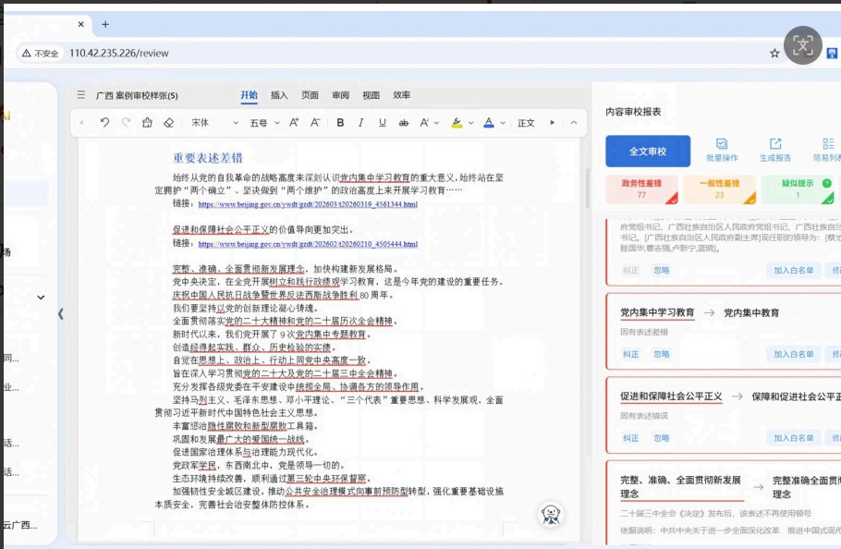Click 忽略 on the 广西壮族自治区 leadership card
This screenshot has height=549, width=841.
(662, 270)
